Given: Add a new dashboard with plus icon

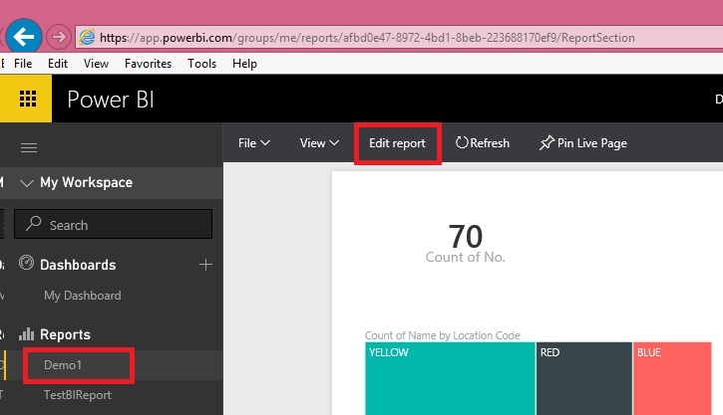Looking at the screenshot, I should 205,265.
